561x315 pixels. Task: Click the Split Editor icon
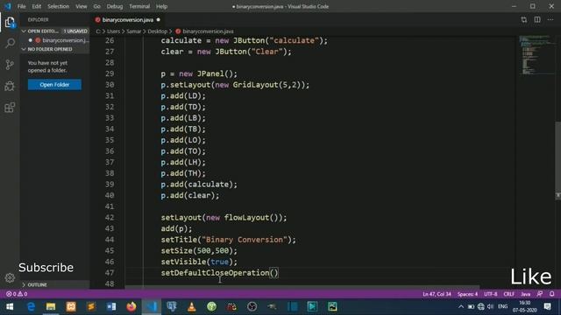[x=537, y=19]
